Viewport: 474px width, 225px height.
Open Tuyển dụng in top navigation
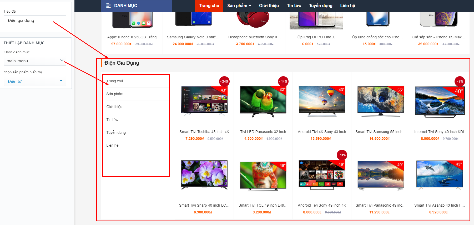pos(321,6)
